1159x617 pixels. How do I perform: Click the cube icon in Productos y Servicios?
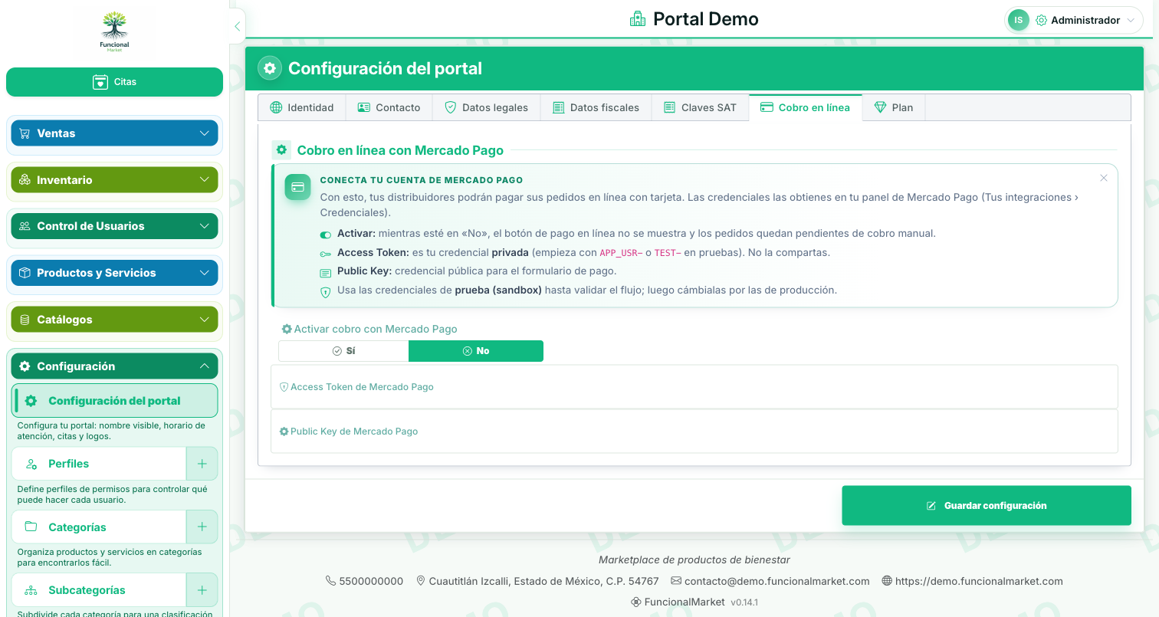click(x=25, y=273)
